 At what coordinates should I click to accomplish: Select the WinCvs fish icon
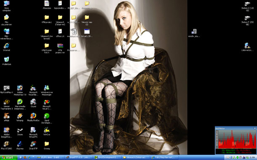click(x=47, y=131)
